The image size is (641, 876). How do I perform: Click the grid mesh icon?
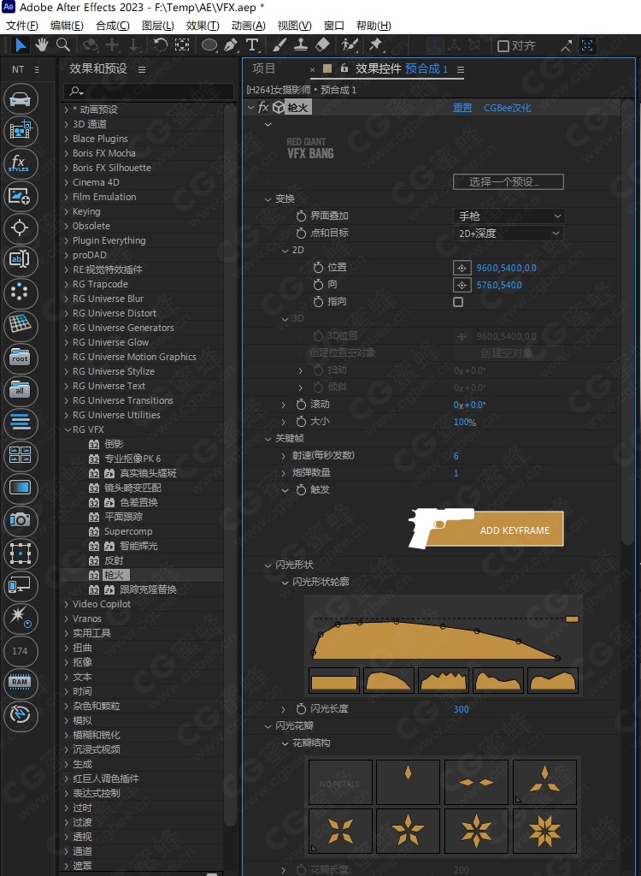point(21,326)
